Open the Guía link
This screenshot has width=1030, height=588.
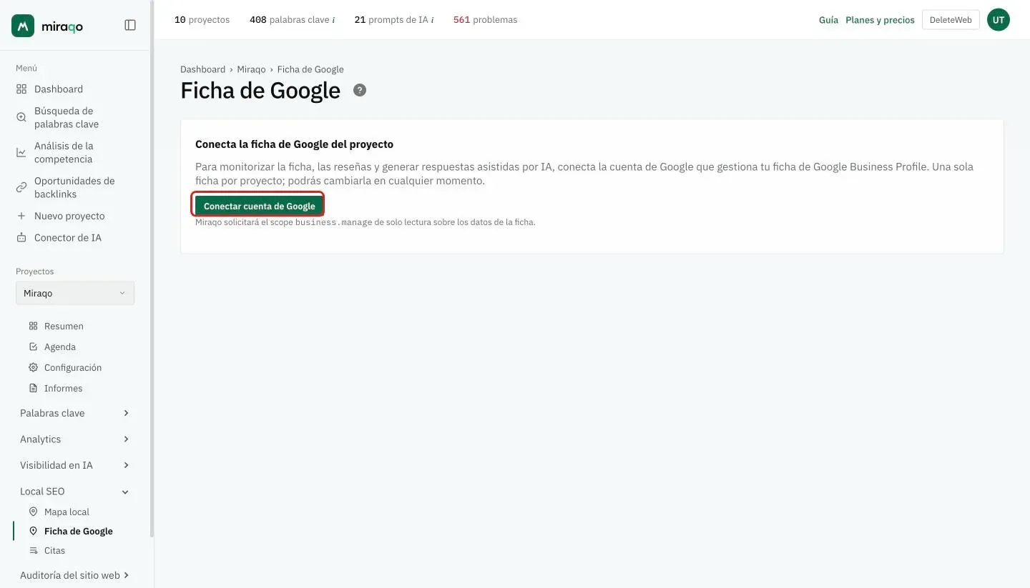point(828,20)
